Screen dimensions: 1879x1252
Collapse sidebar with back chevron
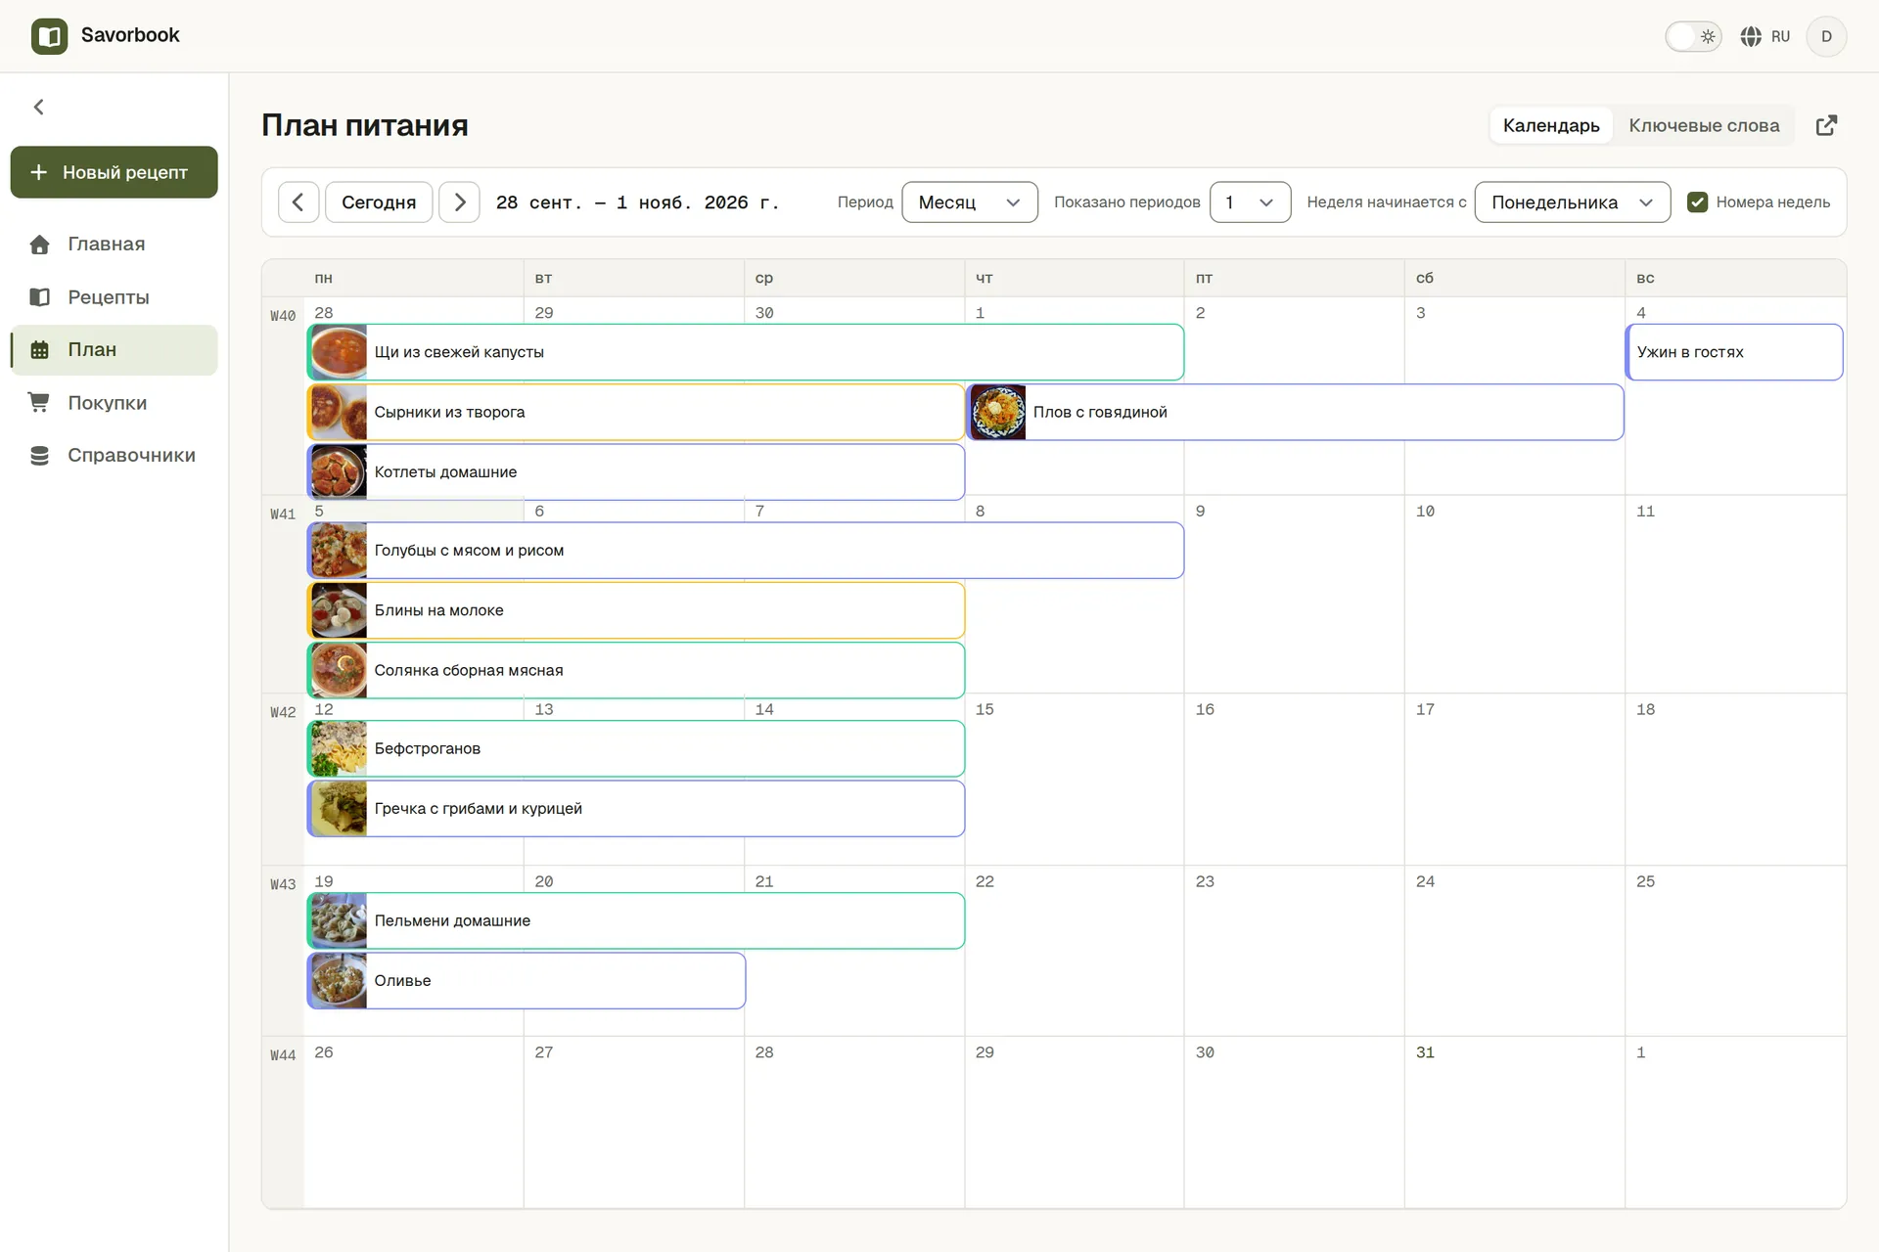pyautogui.click(x=39, y=107)
